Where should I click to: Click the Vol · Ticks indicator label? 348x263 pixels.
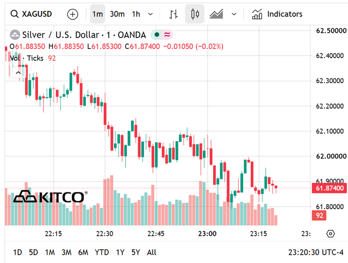click(27, 58)
